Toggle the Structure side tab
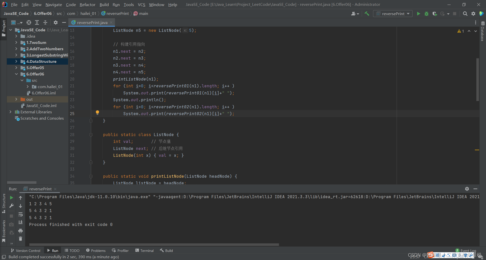Viewport: 486px width, 260px height. (x=4, y=203)
